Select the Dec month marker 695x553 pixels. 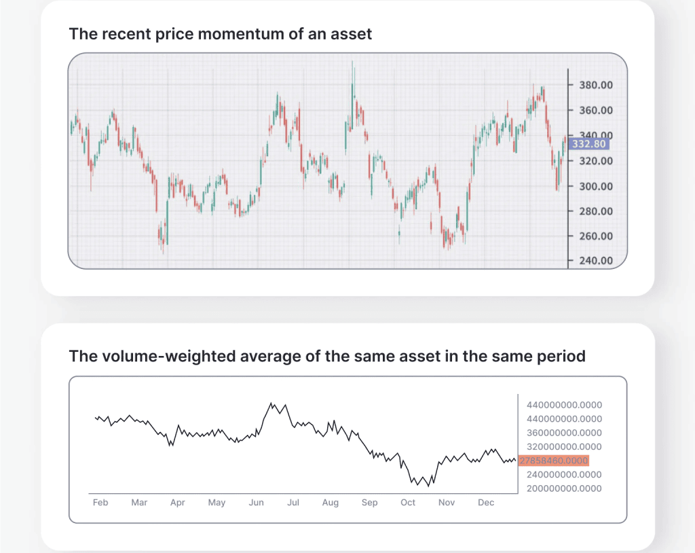click(x=486, y=503)
